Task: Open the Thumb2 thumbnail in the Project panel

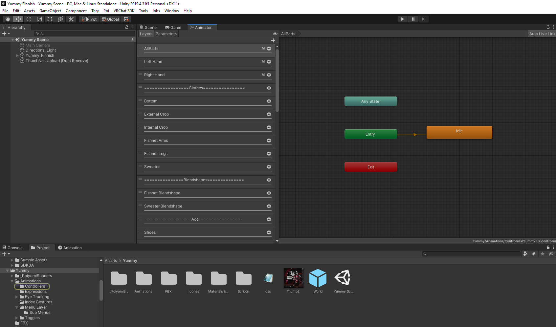Action: (293, 278)
